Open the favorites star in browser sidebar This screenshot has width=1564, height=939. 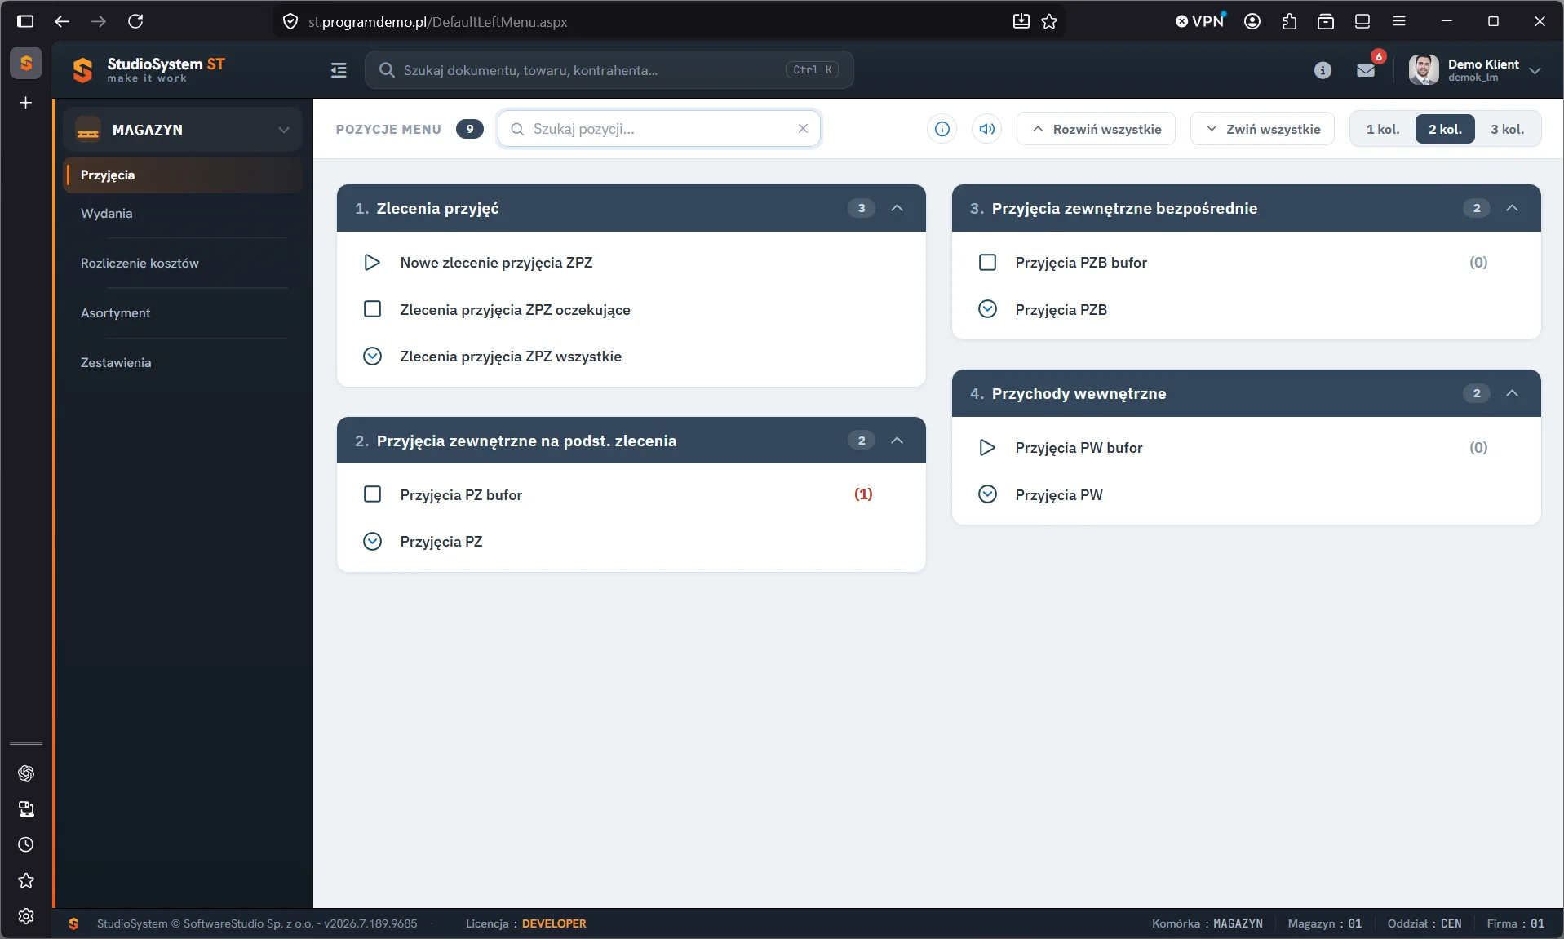[x=26, y=880]
